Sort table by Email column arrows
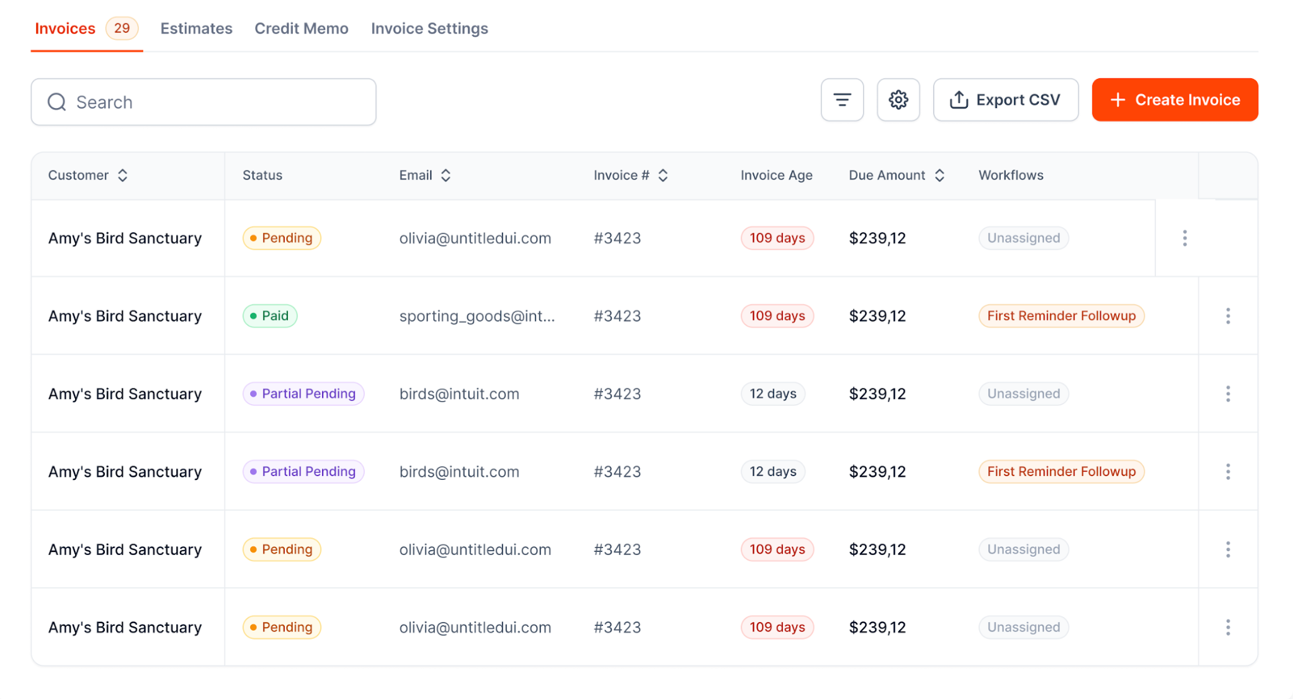The image size is (1293, 699). (446, 176)
